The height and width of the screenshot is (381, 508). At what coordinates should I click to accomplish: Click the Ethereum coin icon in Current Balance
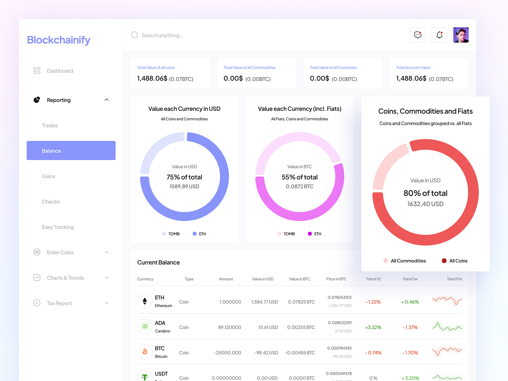coord(144,301)
